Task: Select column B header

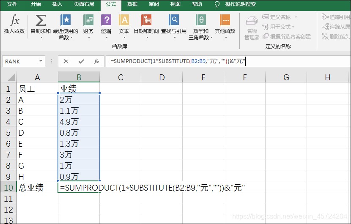Action: (x=79, y=77)
